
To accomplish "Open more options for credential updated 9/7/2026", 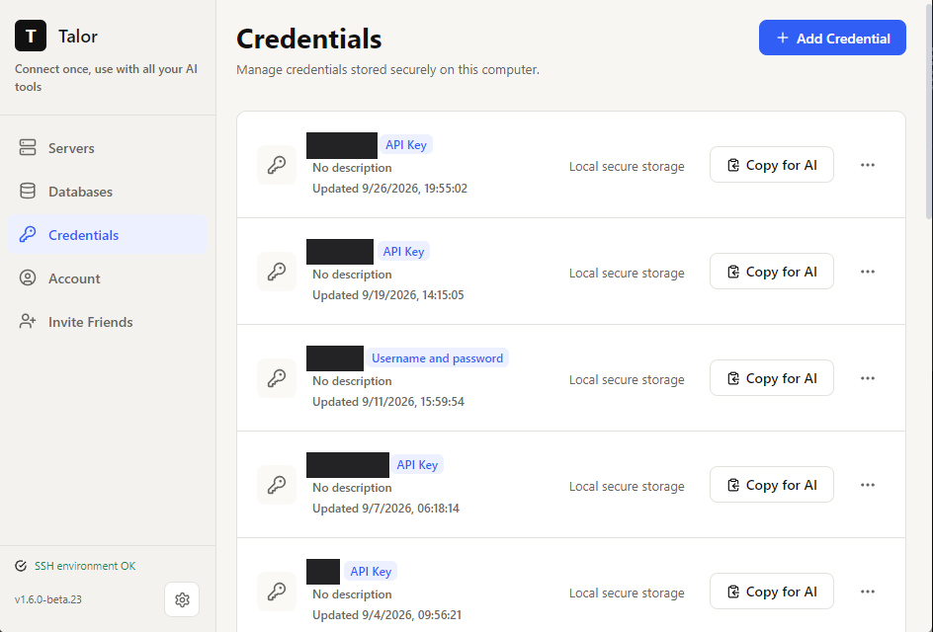I will click(867, 485).
